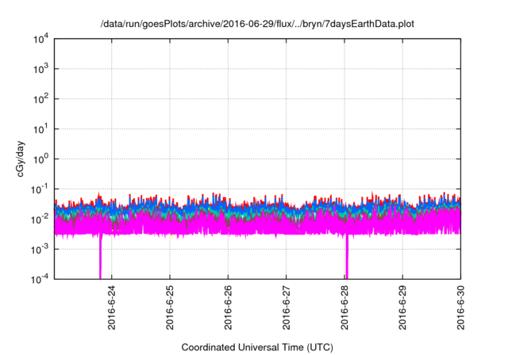Click the magenta dropout spike at 2016-6-28

click(347, 257)
